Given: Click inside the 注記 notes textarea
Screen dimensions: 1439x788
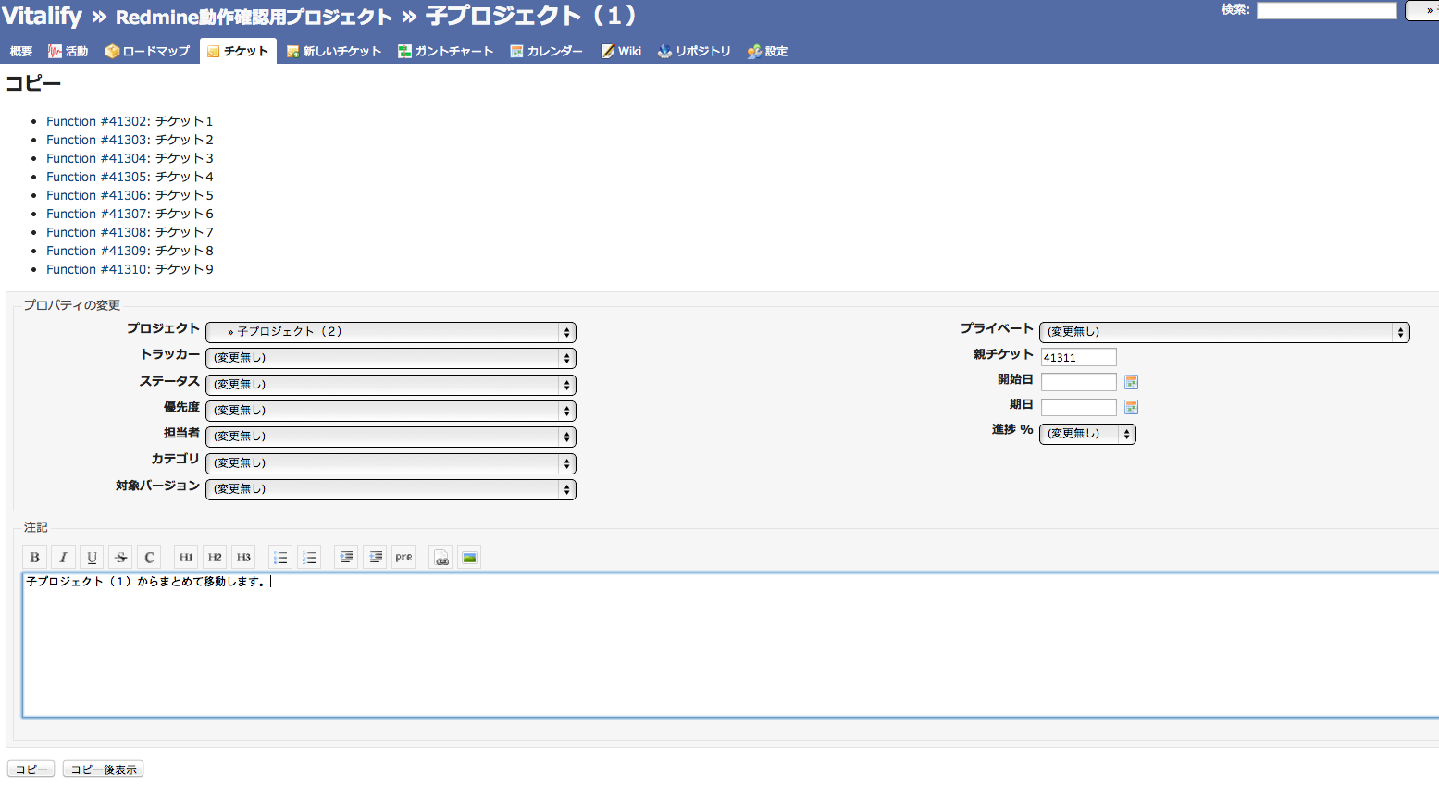Looking at the screenshot, I should click(731, 645).
